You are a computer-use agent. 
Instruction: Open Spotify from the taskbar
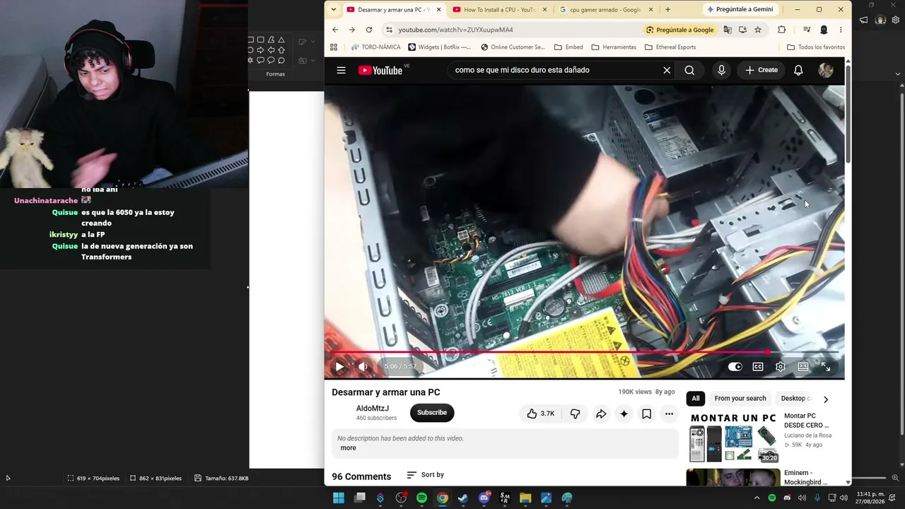pyautogui.click(x=422, y=498)
